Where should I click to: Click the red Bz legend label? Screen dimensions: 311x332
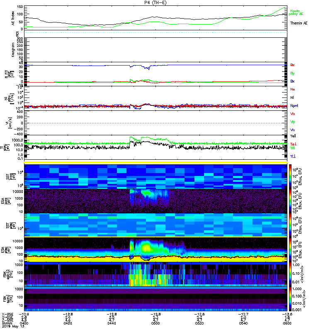pos(292,65)
